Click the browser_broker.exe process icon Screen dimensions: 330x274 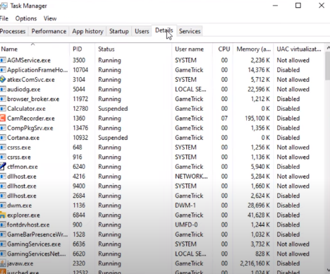[3, 99]
